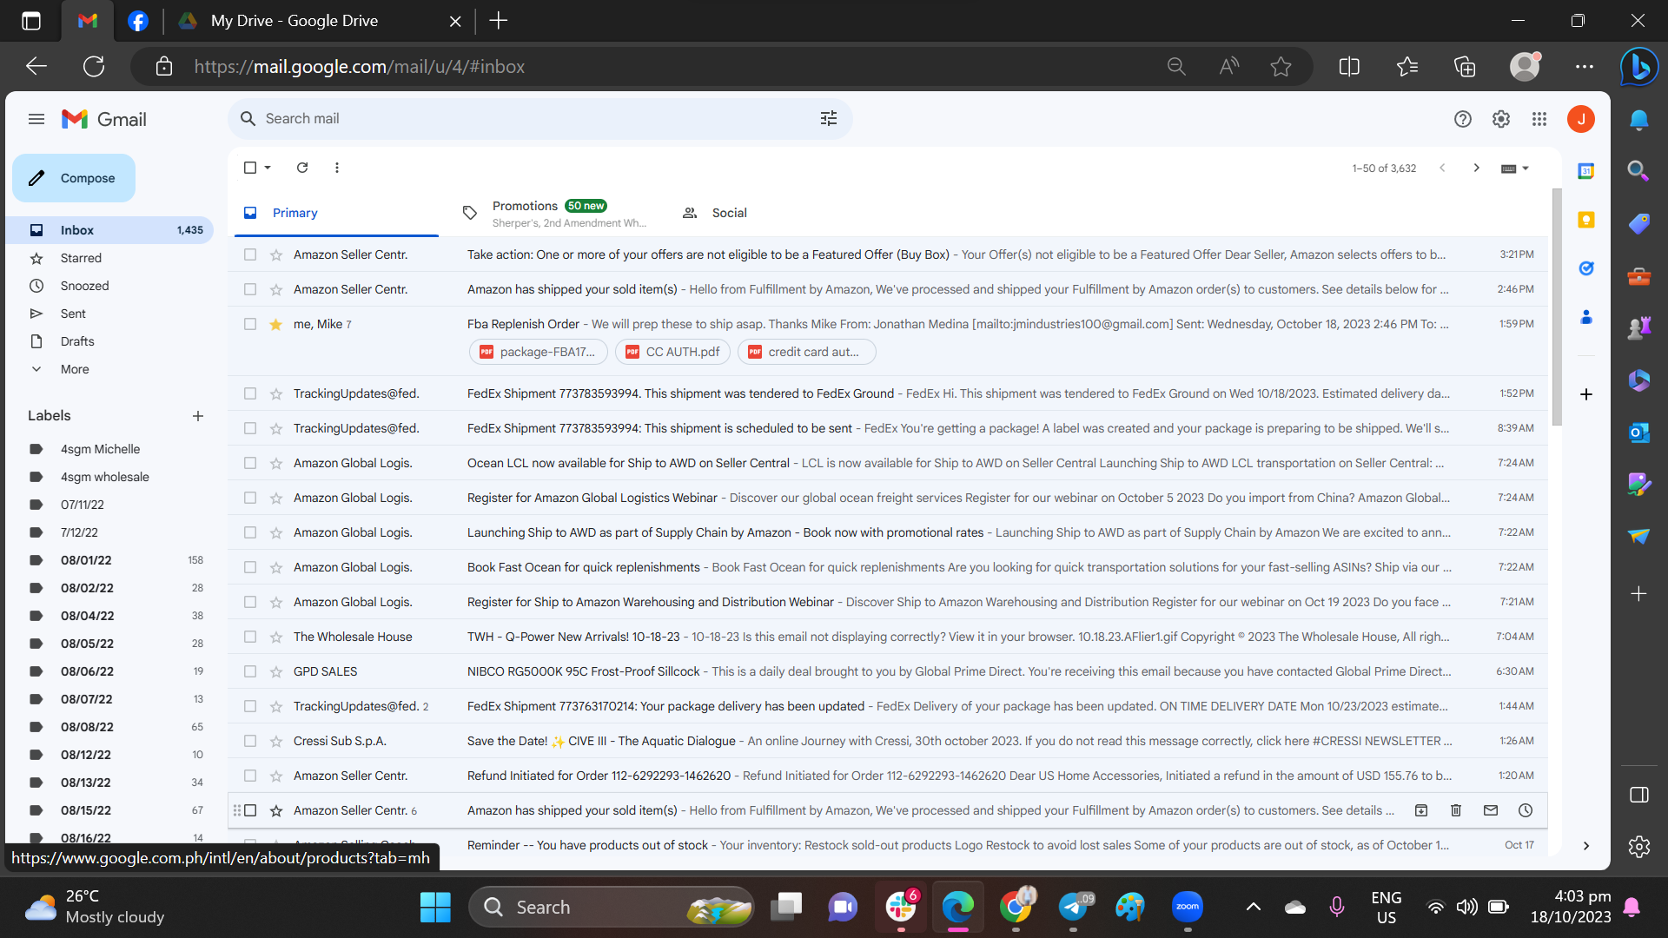Image resolution: width=1668 pixels, height=938 pixels.
Task: Open Google account avatar J
Action: (1581, 119)
